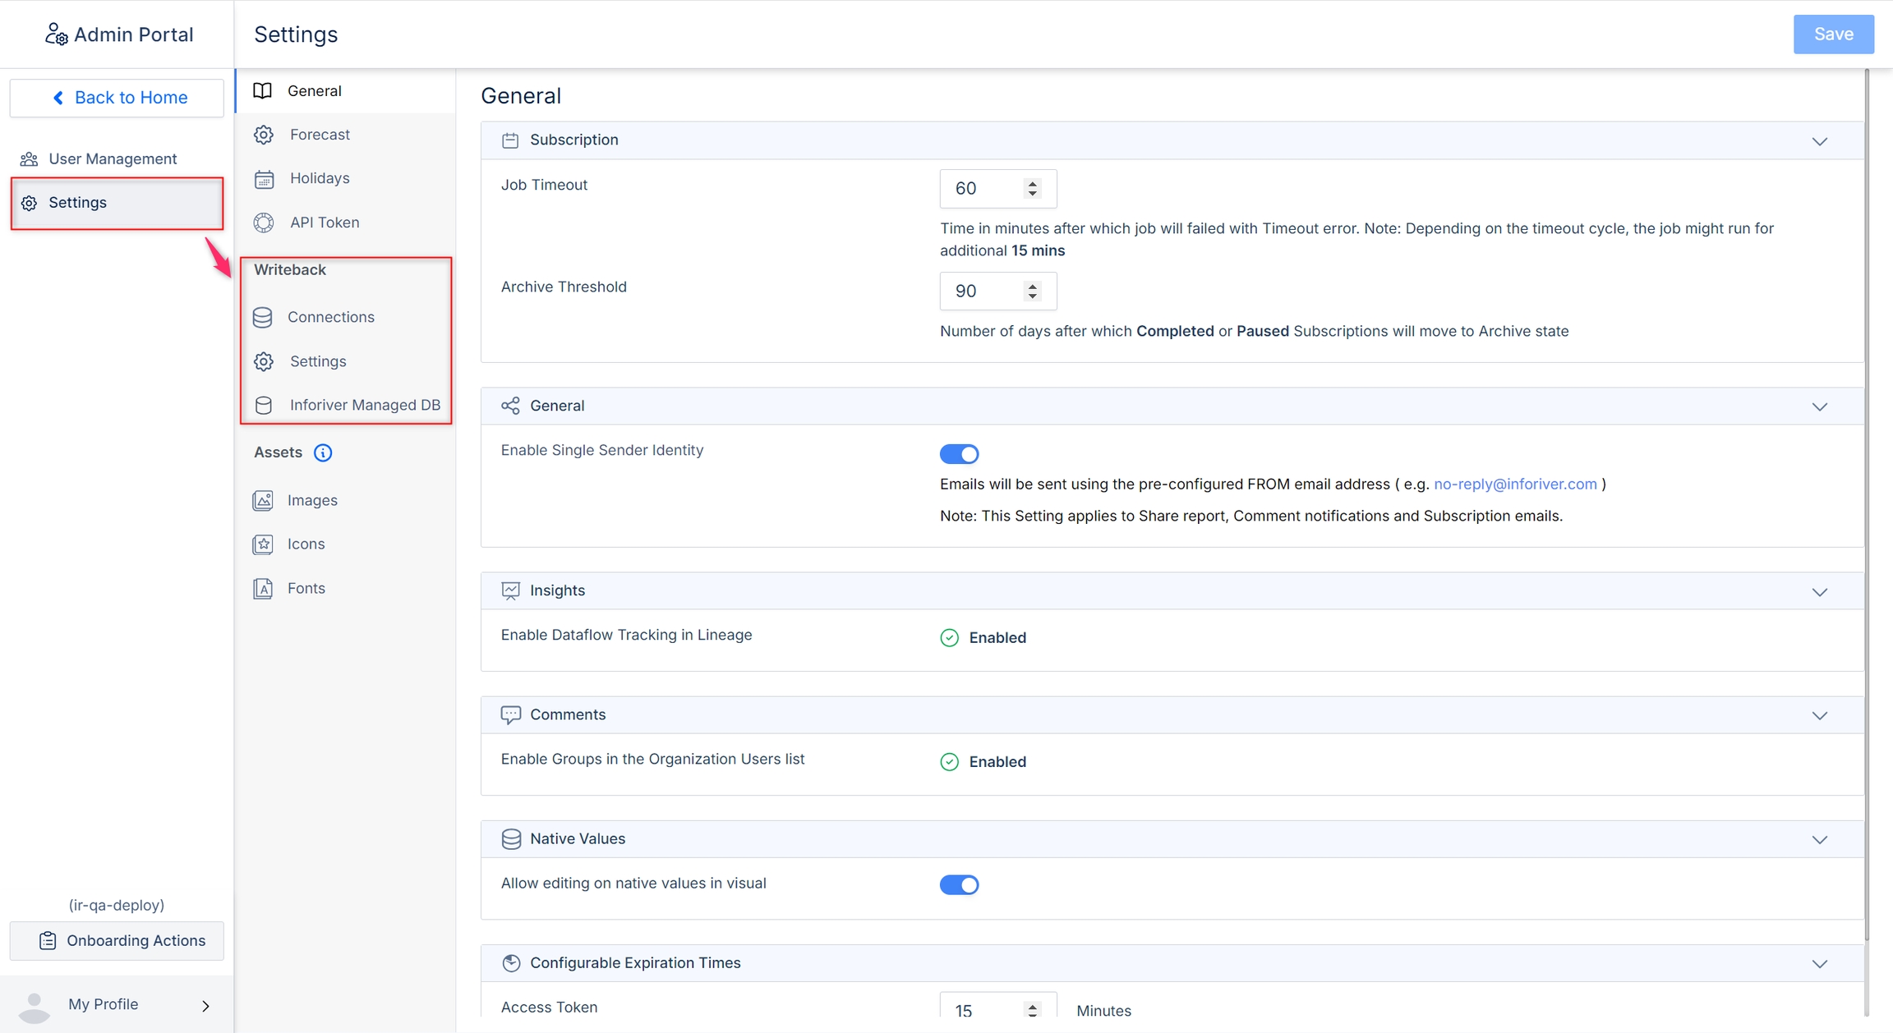Click the Images asset icon
Screen dimensions: 1893x1033
pos(263,500)
